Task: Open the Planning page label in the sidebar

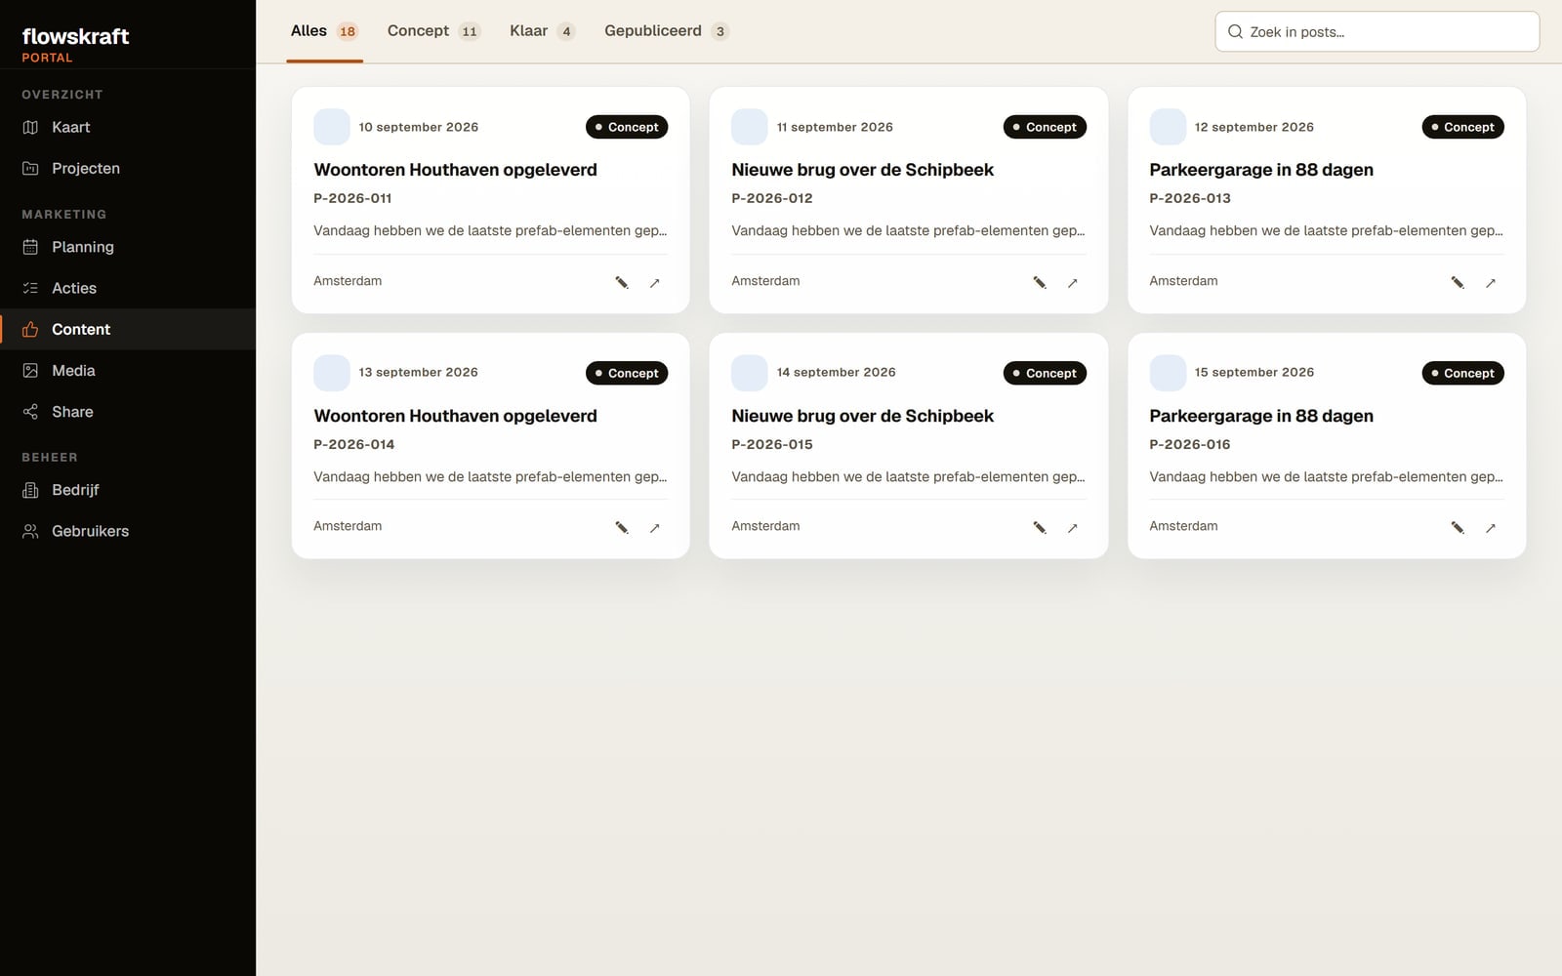Action: 83,247
